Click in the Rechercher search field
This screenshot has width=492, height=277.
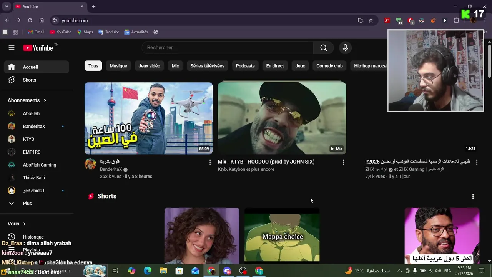pos(228,48)
